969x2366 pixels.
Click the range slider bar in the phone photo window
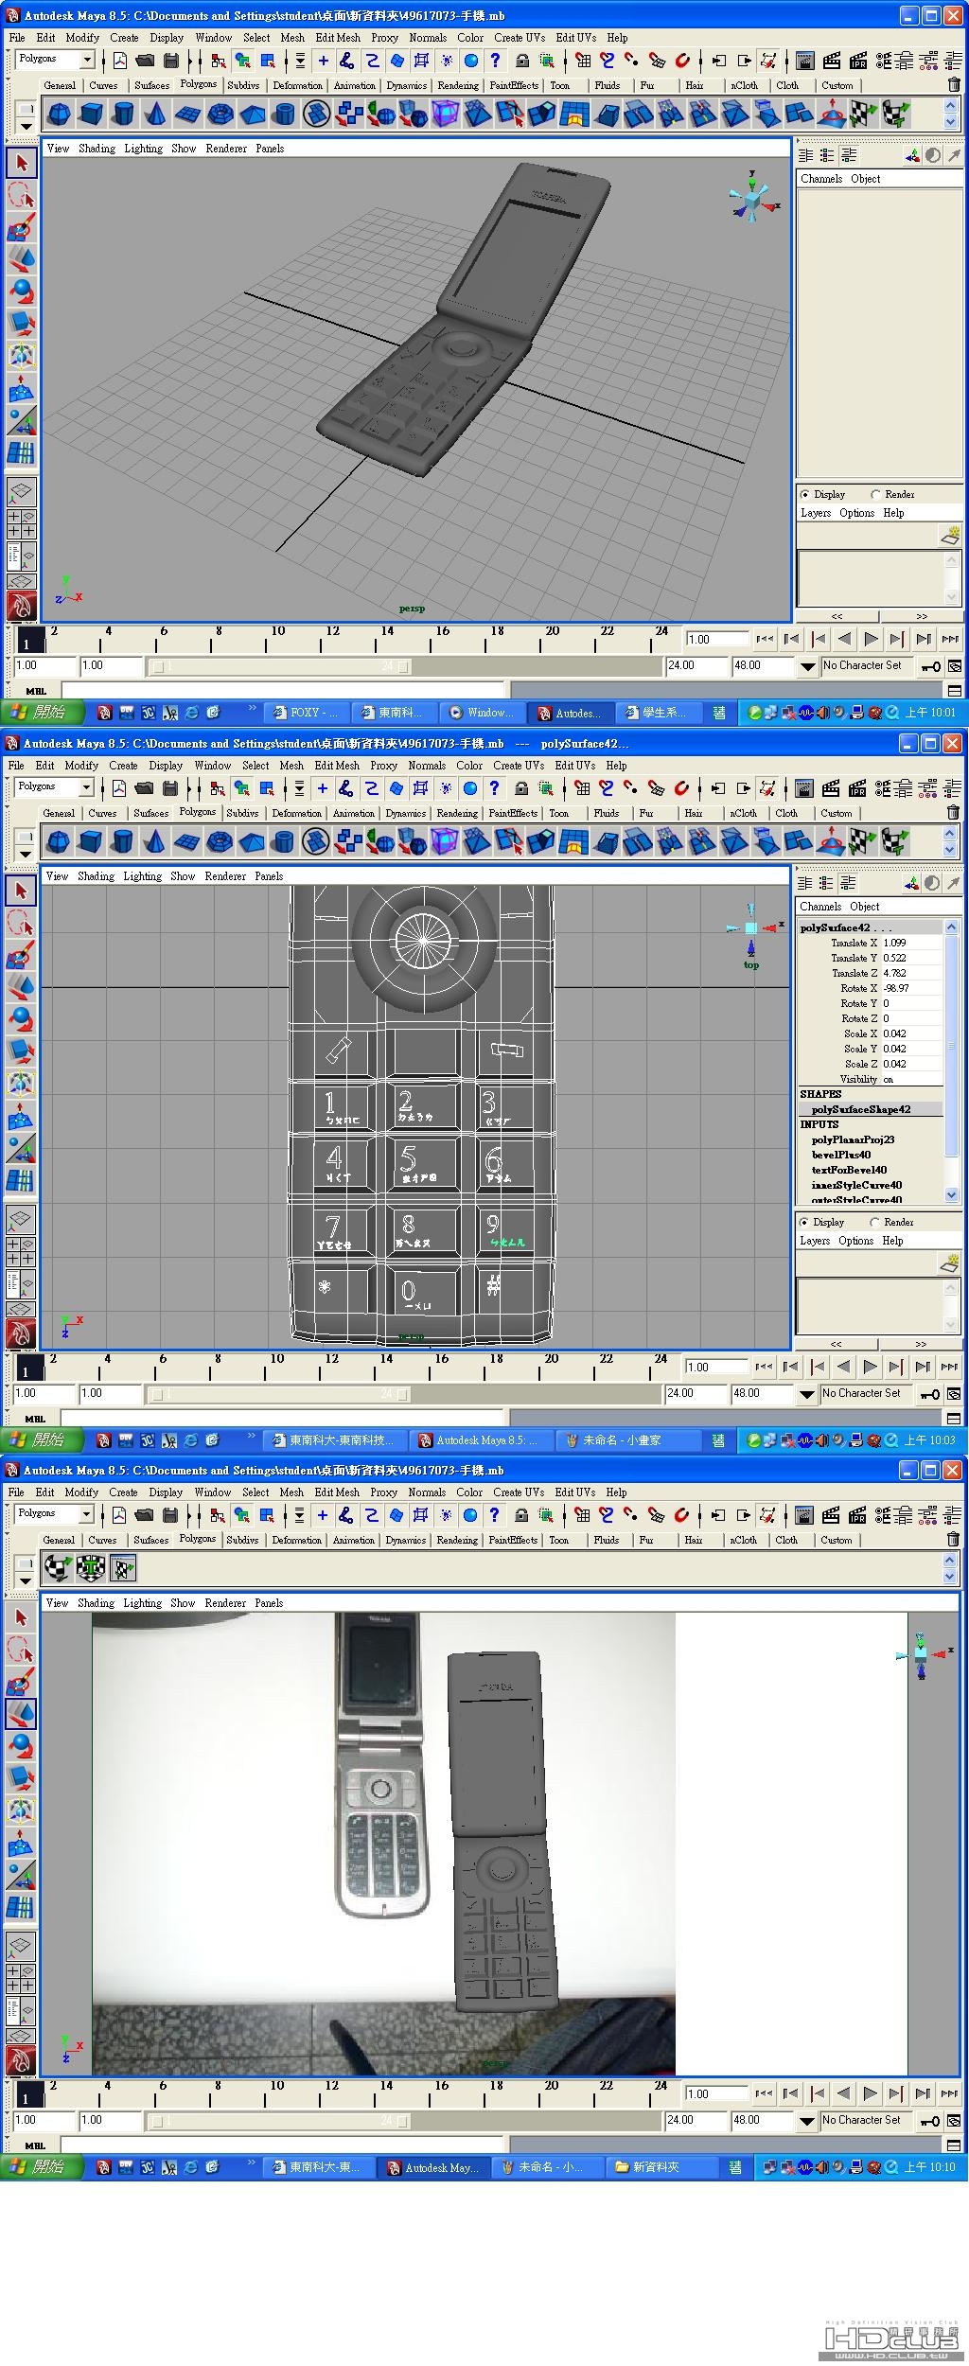280,2121
